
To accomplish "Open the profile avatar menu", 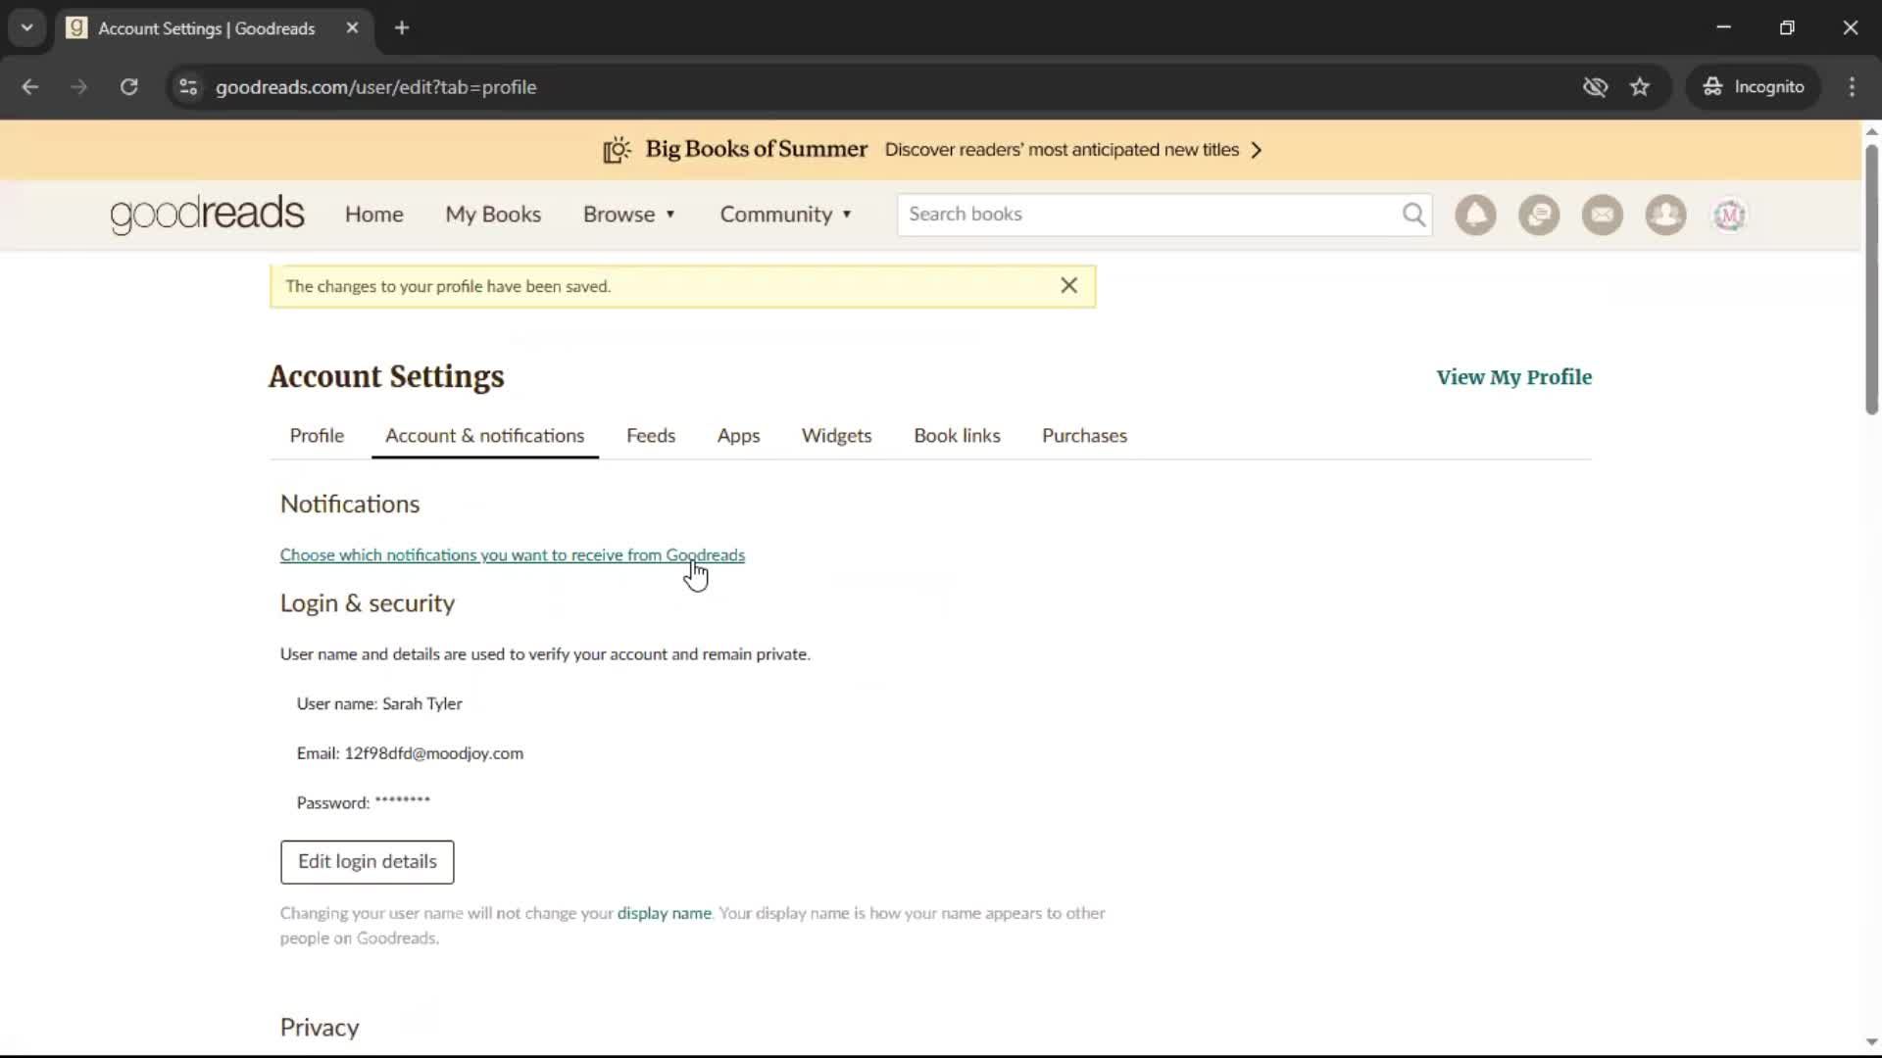I will [x=1729, y=215].
